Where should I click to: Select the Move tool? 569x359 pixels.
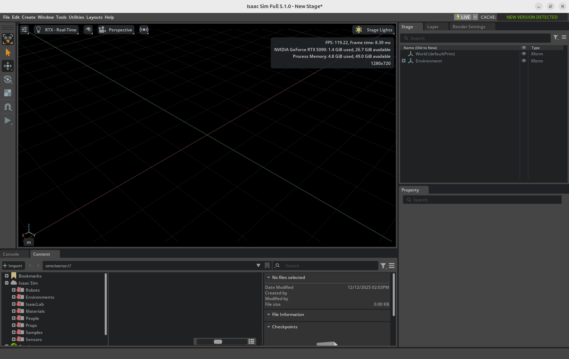[x=8, y=66]
